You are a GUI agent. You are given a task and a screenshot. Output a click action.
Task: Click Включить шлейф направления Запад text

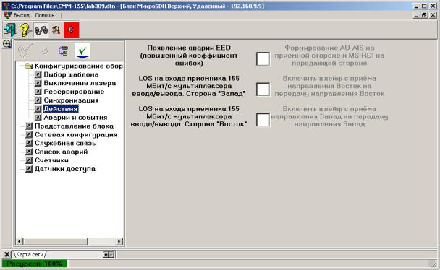pyautogui.click(x=329, y=116)
